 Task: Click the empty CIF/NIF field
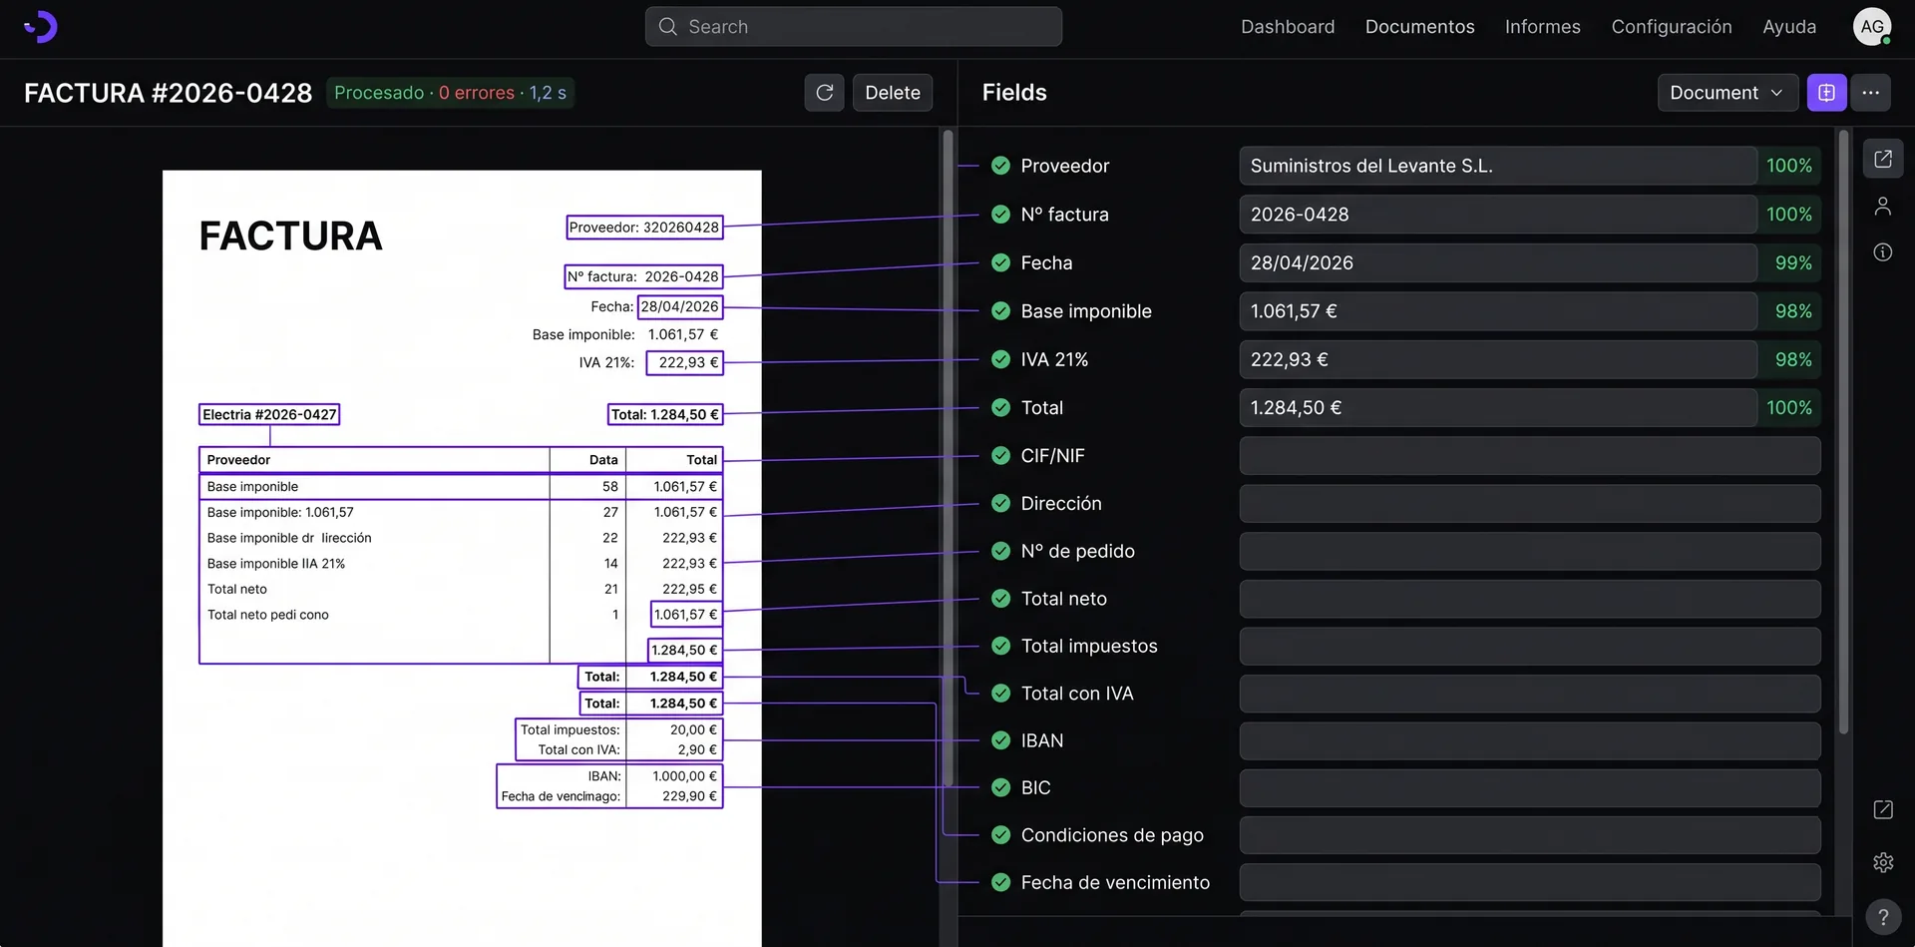pyautogui.click(x=1530, y=455)
